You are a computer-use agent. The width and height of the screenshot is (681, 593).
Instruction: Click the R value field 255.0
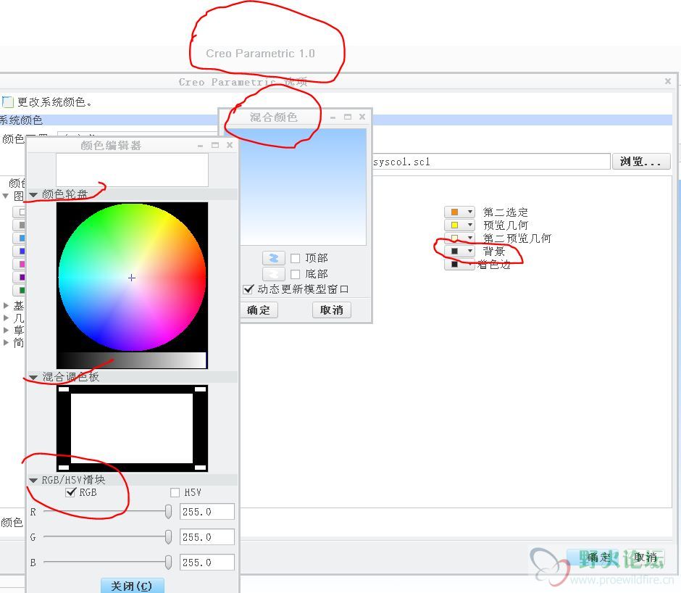(x=207, y=512)
